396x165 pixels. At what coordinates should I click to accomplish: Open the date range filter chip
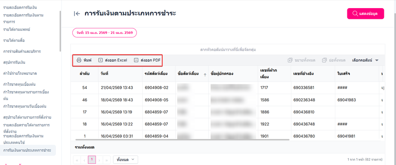coord(105,33)
